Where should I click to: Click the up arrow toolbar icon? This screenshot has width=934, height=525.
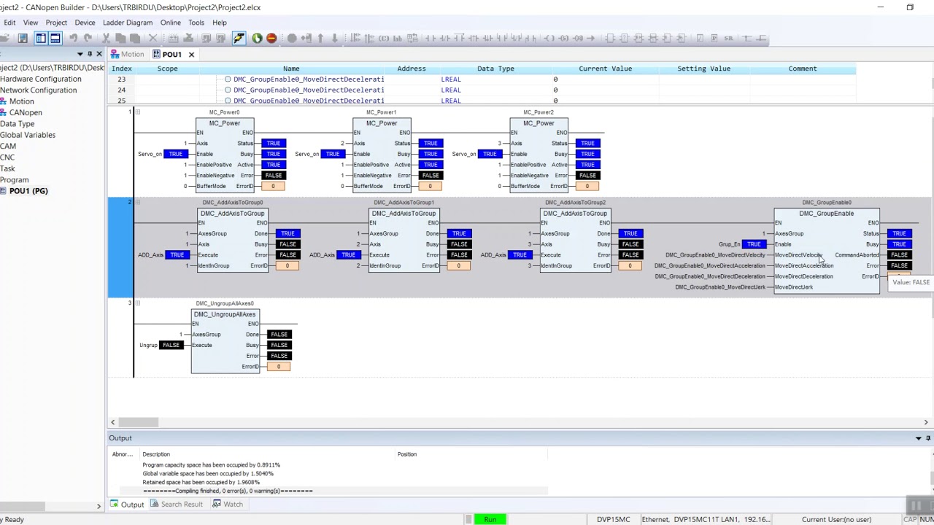[x=320, y=38]
